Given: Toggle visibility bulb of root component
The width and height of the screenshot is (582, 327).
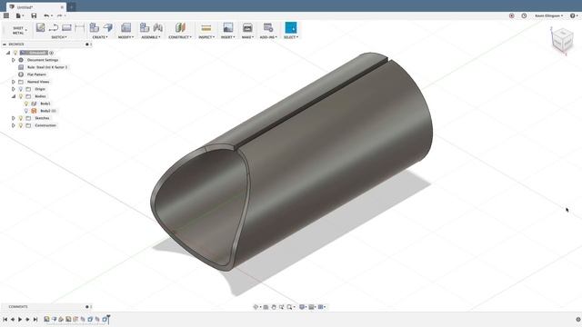Looking at the screenshot, I should [15, 53].
